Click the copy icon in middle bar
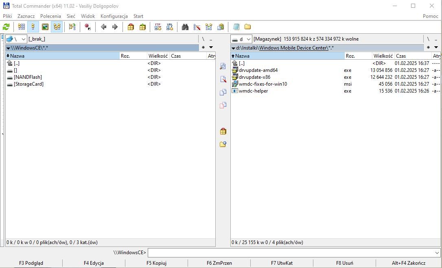The width and height of the screenshot is (442, 268). (x=223, y=92)
